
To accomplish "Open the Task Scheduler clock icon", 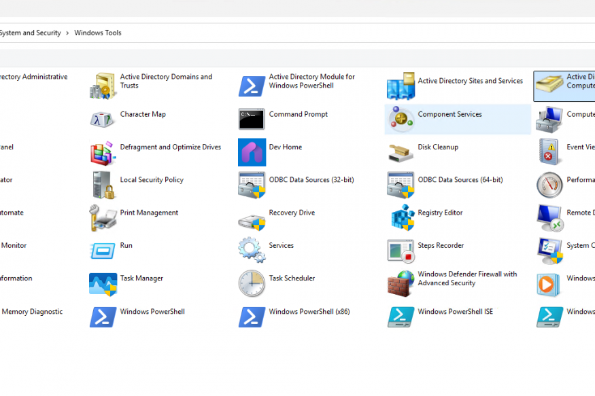I will coord(252,283).
